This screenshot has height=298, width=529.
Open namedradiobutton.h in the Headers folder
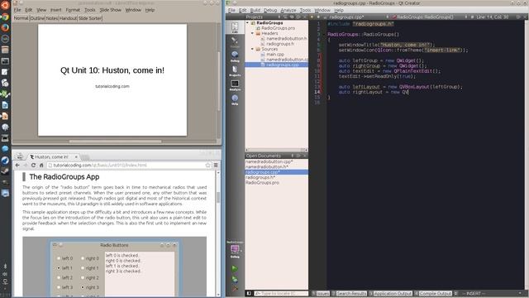[287, 39]
